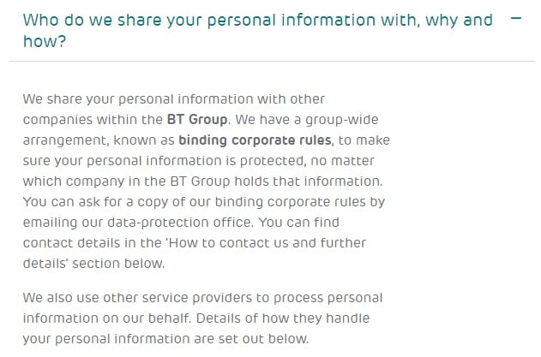Click the bold 'binding corporate rules' text
The height and width of the screenshot is (357, 541).
(255, 140)
